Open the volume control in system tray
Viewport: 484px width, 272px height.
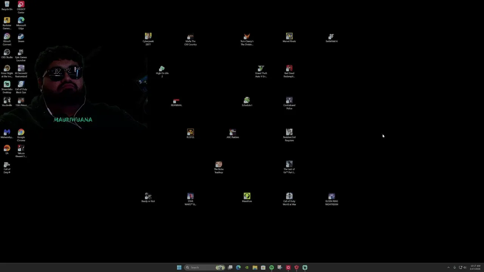(x=465, y=267)
